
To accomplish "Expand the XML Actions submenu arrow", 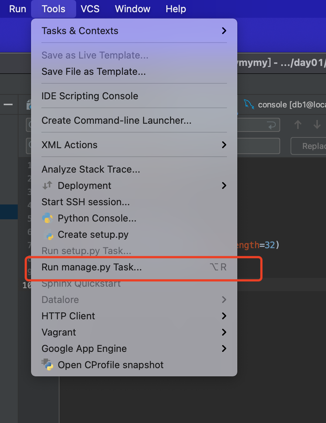I will tap(224, 145).
